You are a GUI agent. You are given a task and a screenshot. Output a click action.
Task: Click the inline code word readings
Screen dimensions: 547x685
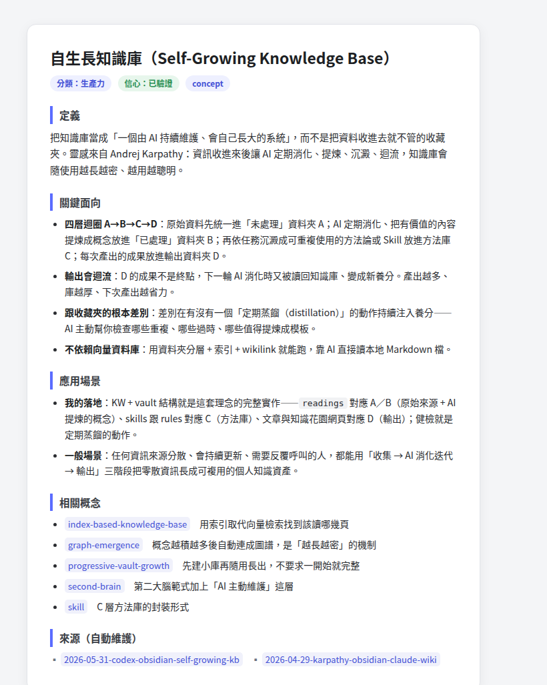click(x=324, y=403)
